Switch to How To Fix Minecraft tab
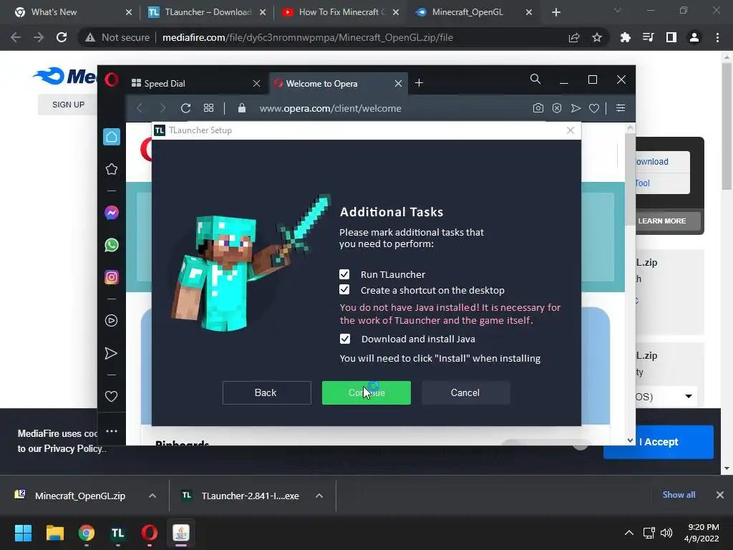733x550 pixels. coord(340,12)
